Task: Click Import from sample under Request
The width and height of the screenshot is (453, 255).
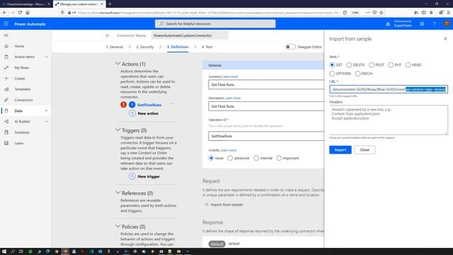Action: (x=224, y=205)
